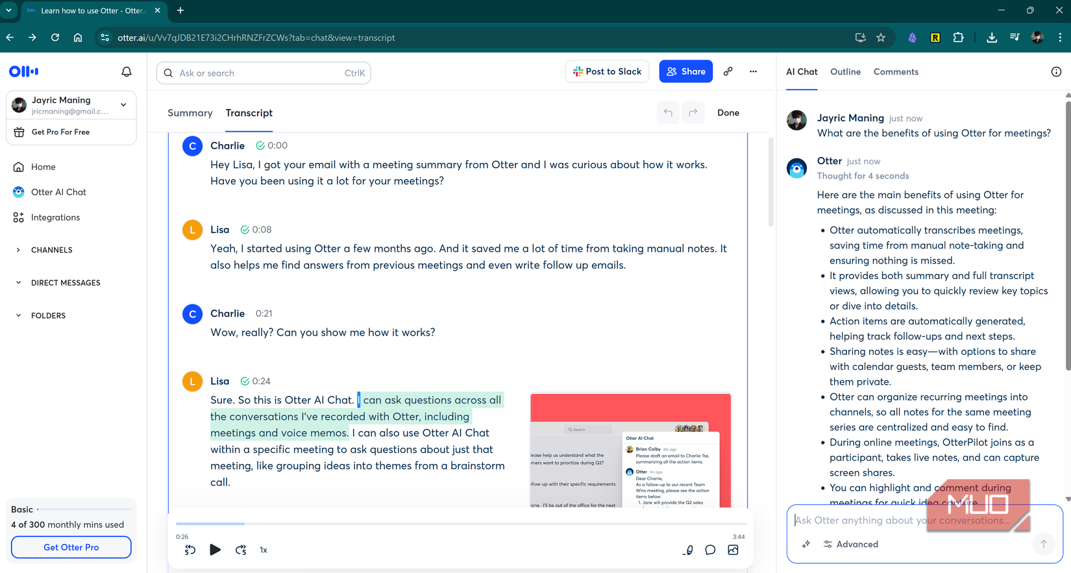Click Post to Slack button
1071x573 pixels.
(608, 71)
